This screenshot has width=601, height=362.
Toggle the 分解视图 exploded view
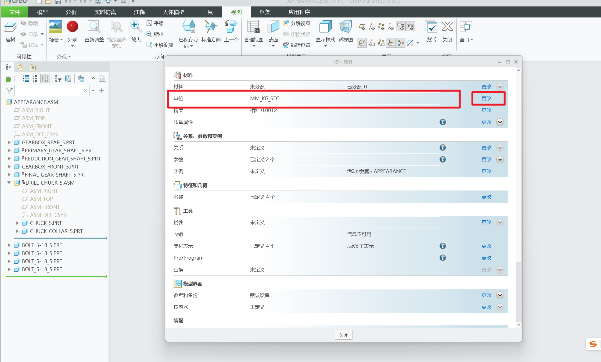point(297,23)
